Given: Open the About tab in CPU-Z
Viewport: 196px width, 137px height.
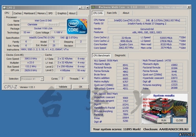Looking at the screenshot, I should click(x=72, y=13).
